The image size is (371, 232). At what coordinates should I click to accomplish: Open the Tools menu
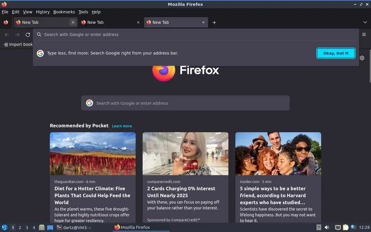(x=83, y=12)
